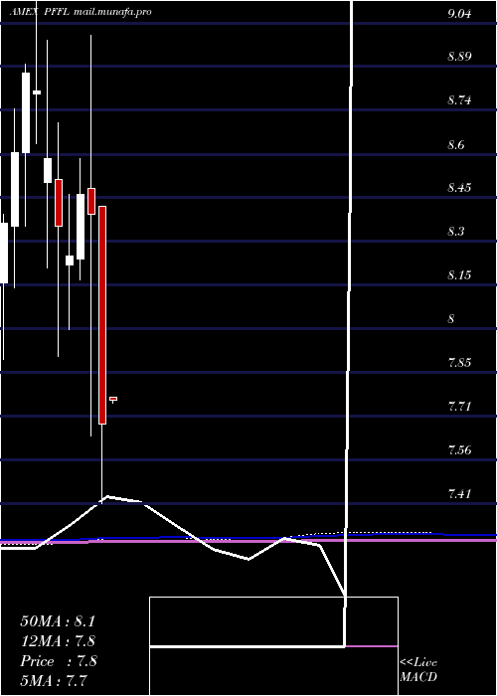Click the Price : 7.8 readout

coord(58,661)
